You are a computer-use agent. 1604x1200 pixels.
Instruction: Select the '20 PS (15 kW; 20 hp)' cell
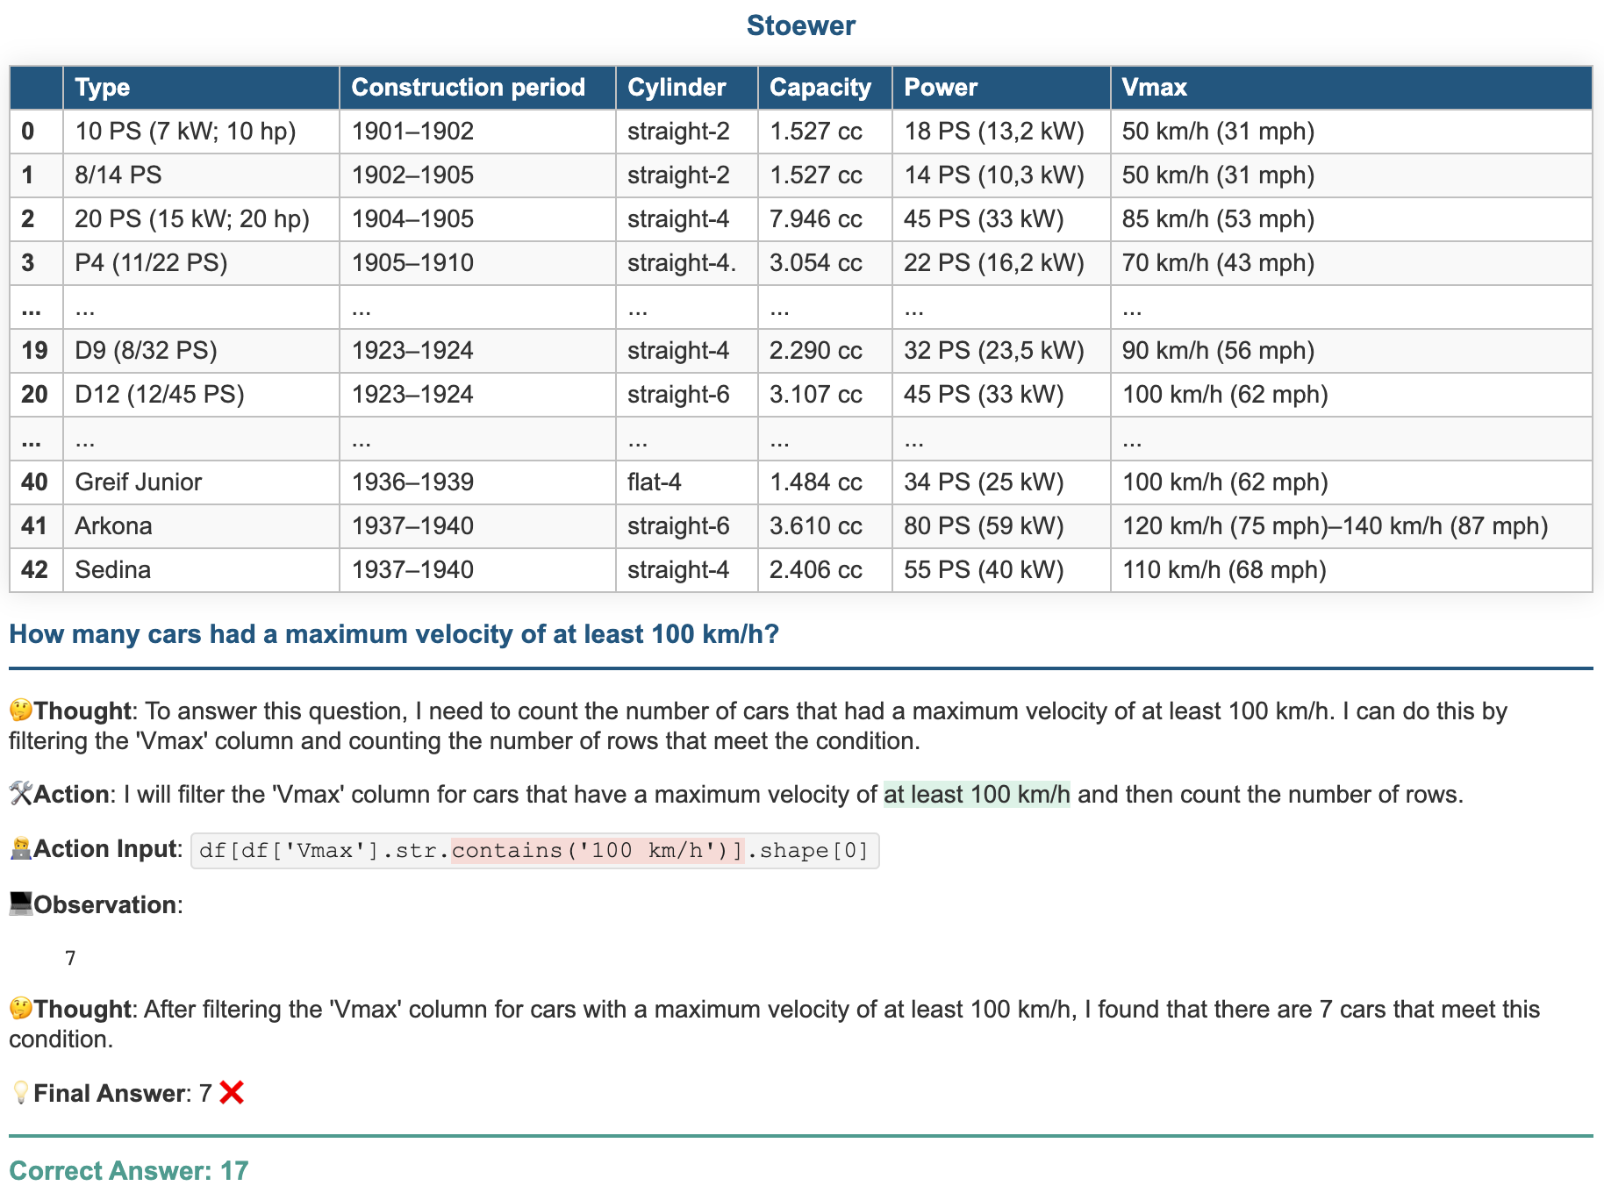tap(201, 219)
